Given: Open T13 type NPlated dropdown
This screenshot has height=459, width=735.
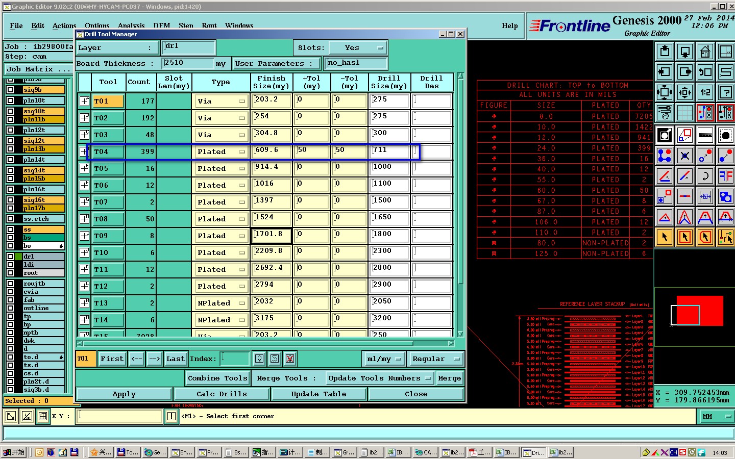Looking at the screenshot, I should [x=222, y=303].
